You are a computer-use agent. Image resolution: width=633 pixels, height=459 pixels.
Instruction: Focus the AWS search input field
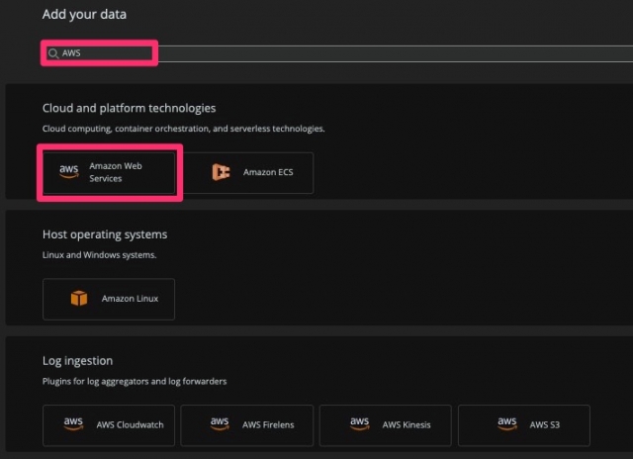click(339, 53)
